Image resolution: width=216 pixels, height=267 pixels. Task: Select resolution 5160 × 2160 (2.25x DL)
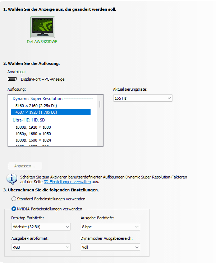pos(51,106)
